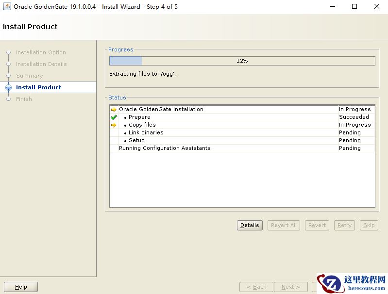Screen dimensions: 388x294
Task: Click the Succeeded status of Prepare
Action: click(x=354, y=117)
